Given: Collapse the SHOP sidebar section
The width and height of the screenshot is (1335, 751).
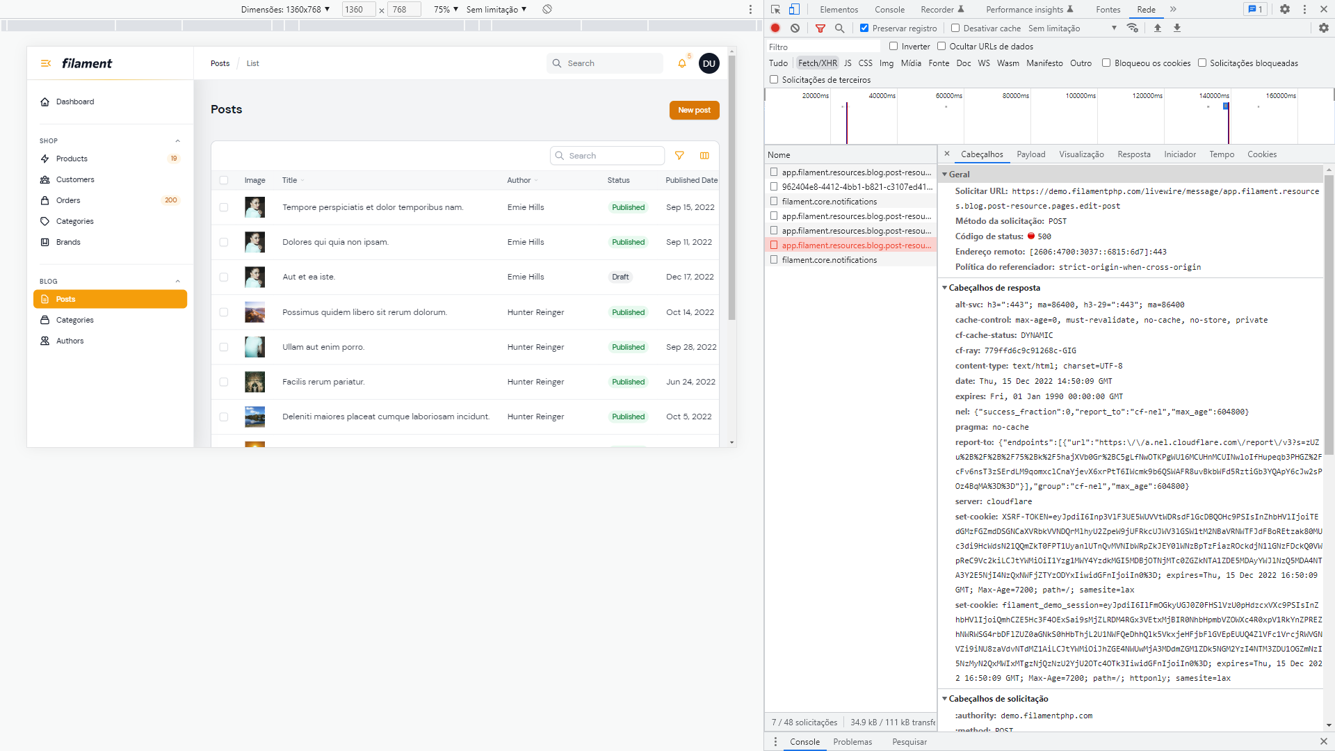Looking at the screenshot, I should [x=177, y=140].
